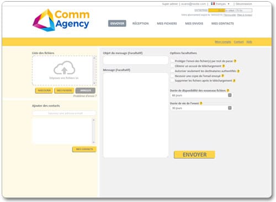Open the Mon compte link
Screen dimensions: 276x202
coord(223,42)
